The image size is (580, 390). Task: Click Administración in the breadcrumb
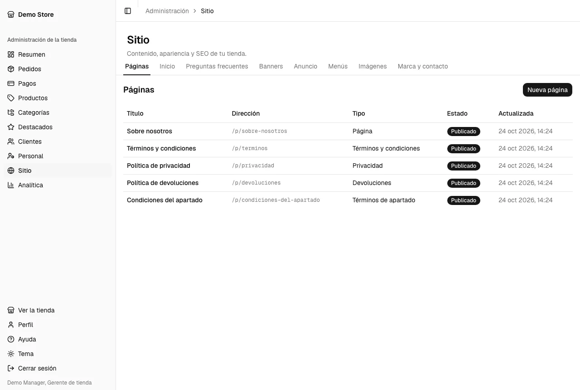(x=167, y=11)
